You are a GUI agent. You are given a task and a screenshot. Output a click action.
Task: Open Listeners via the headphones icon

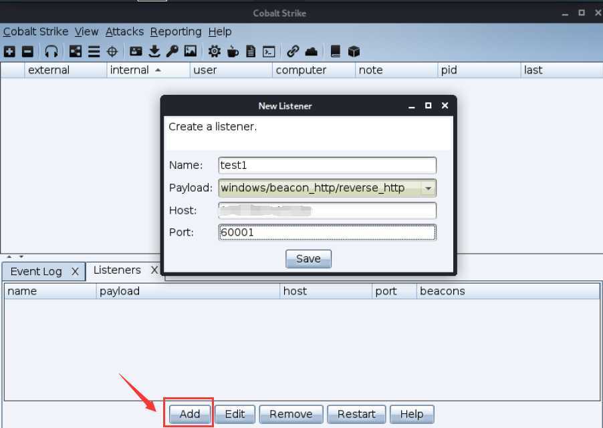click(x=51, y=51)
